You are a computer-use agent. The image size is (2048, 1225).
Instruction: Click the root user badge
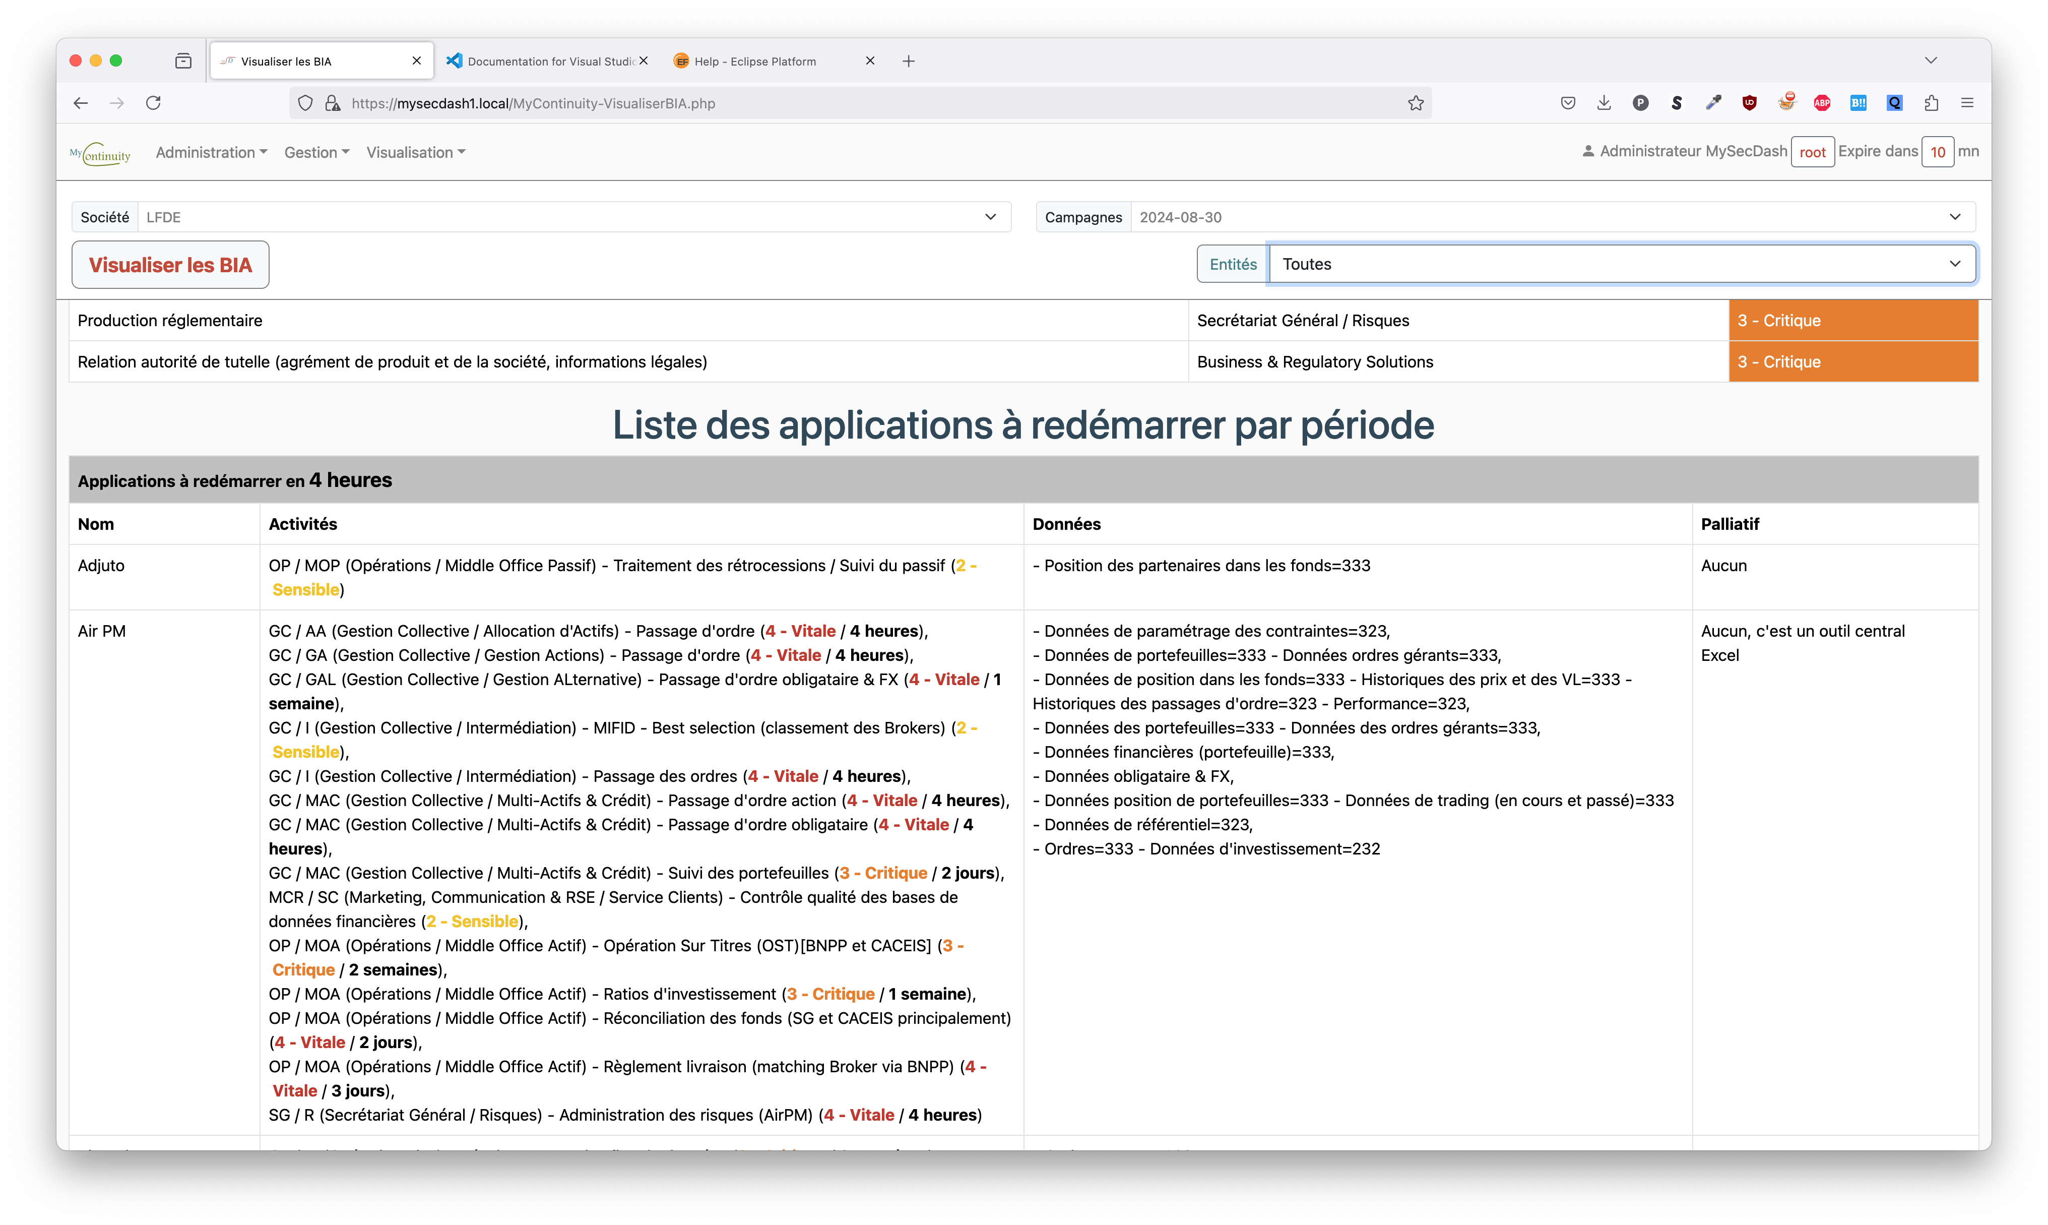coord(1812,152)
